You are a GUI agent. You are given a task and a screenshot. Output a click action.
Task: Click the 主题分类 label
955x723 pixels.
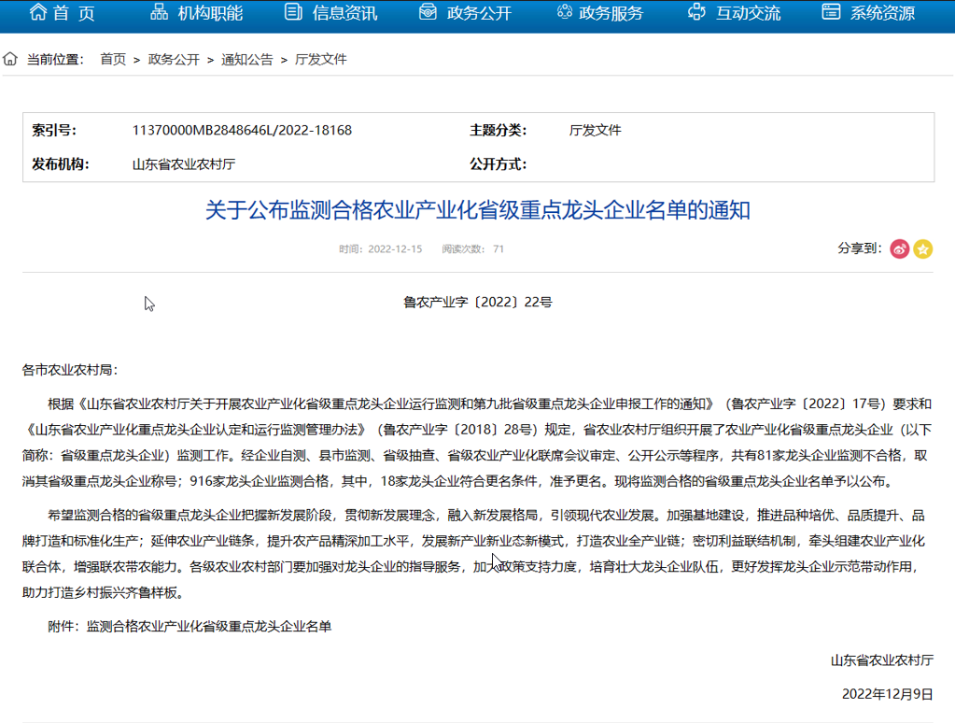(x=498, y=130)
